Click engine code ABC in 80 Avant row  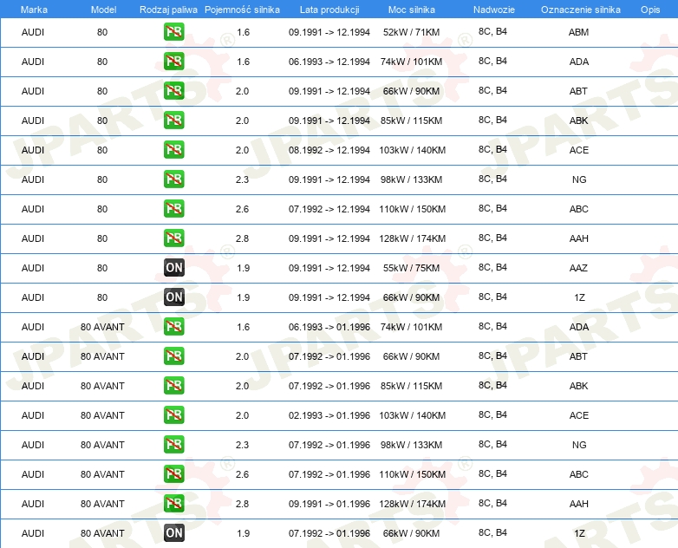[578, 474]
